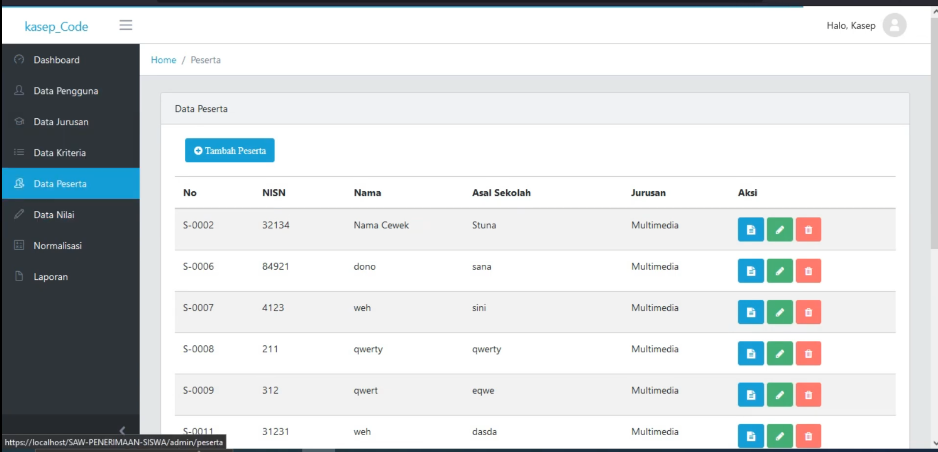Screen dimensions: 938x452
Task: Edit the dono row pencil icon
Action: point(780,271)
